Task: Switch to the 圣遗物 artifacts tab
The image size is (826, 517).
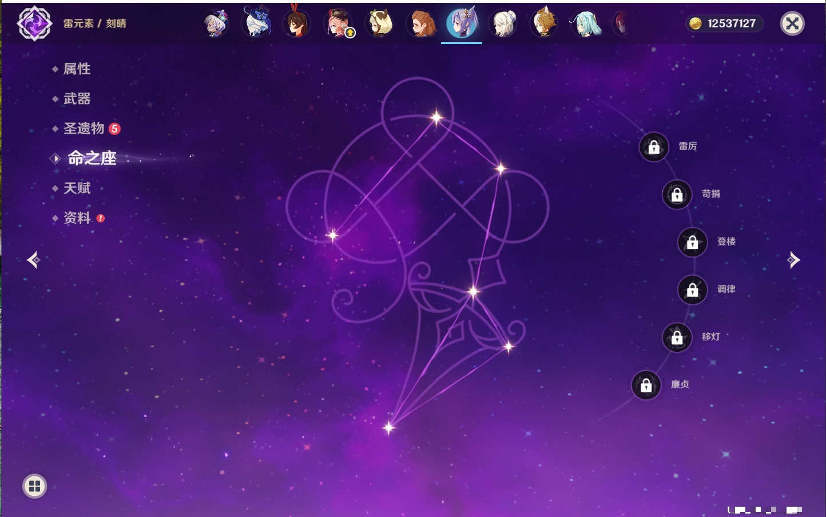Action: tap(84, 129)
